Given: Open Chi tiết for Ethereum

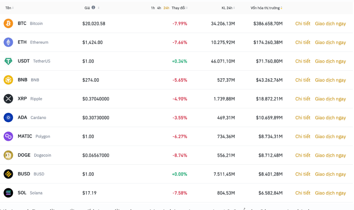Looking at the screenshot, I should click(x=303, y=42).
